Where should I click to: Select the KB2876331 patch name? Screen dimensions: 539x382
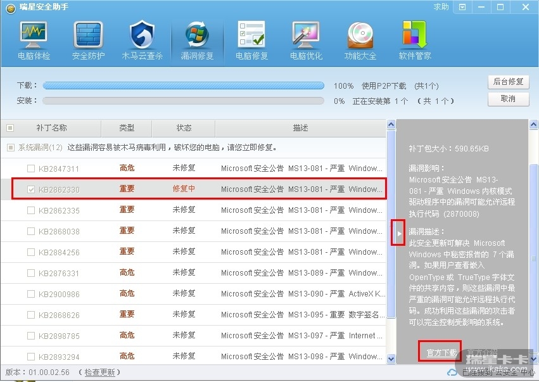click(x=59, y=273)
